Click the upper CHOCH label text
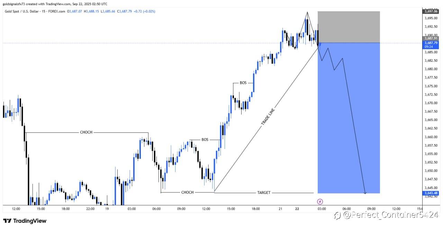 coord(86,132)
